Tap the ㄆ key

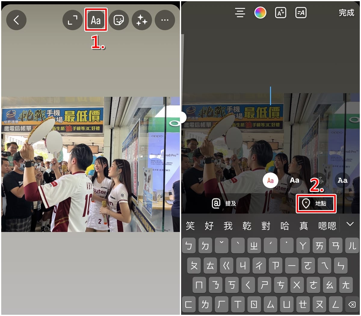click(x=194, y=266)
